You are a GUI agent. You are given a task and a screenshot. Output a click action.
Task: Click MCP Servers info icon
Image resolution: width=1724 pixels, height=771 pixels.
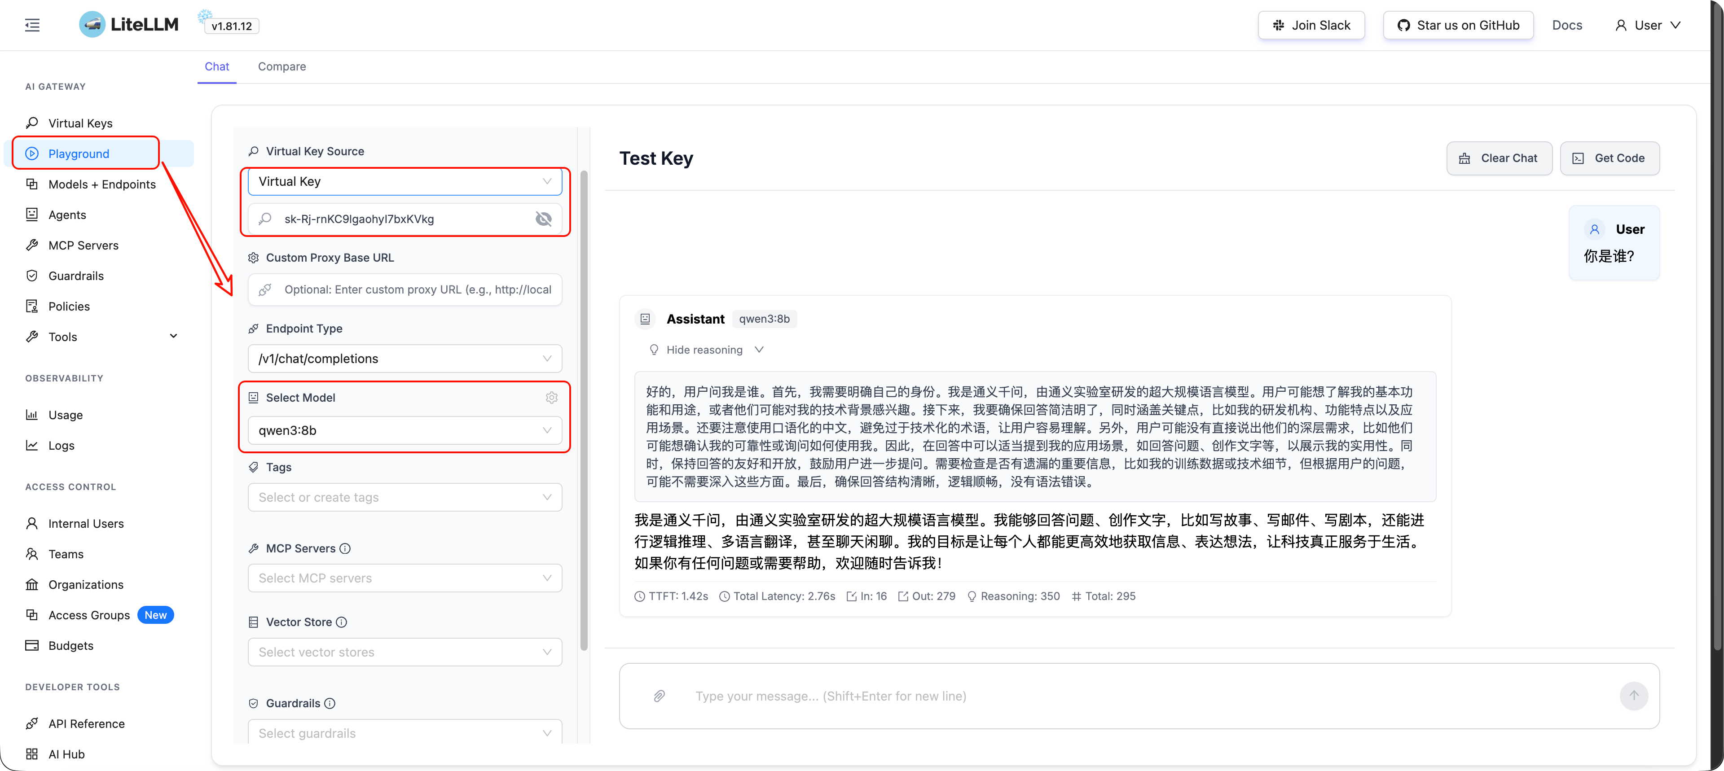[345, 549]
